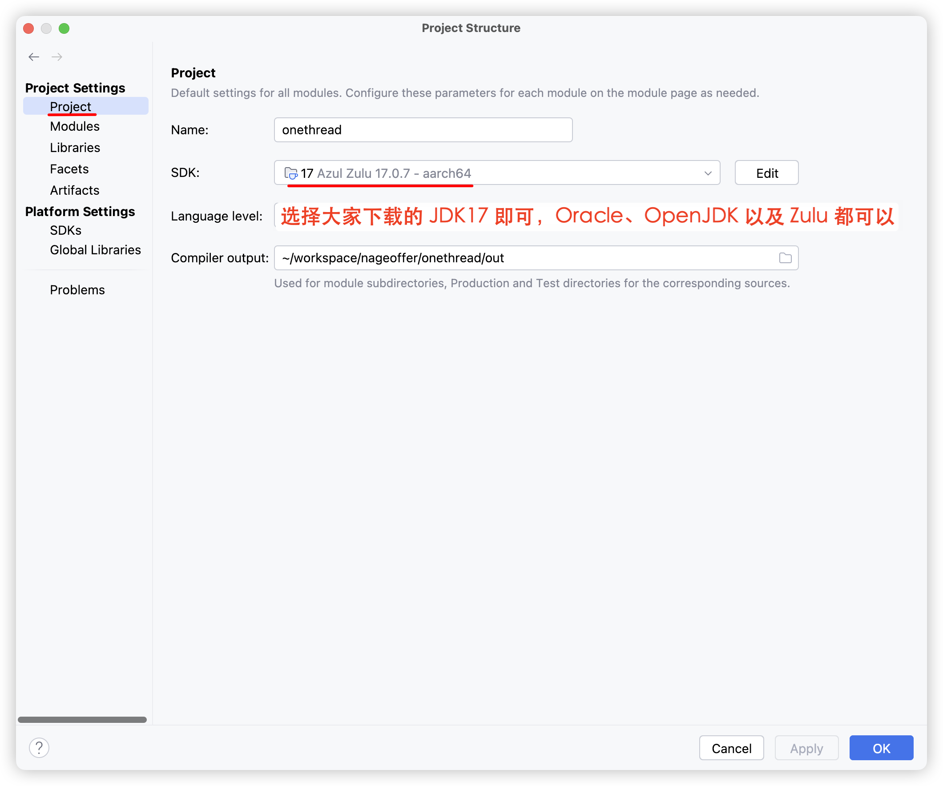Click the project Name field containing onethread
The height and width of the screenshot is (786, 943).
423,130
